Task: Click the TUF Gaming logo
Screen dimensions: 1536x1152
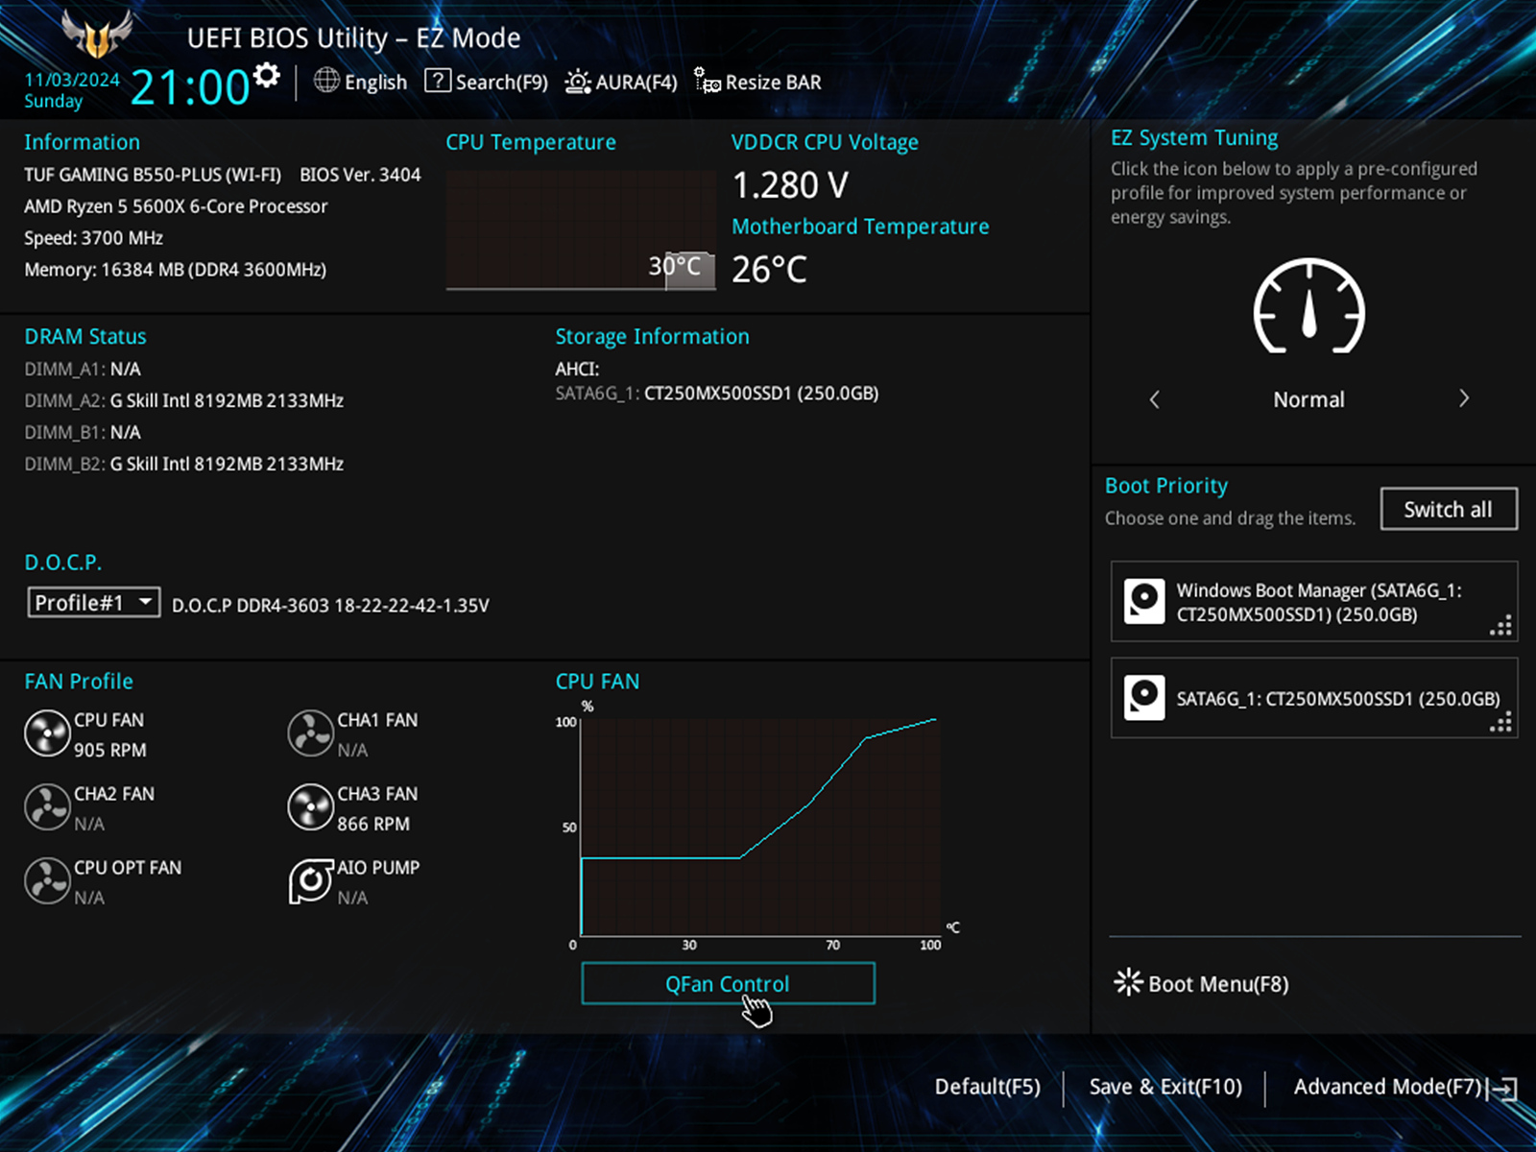Action: point(96,34)
